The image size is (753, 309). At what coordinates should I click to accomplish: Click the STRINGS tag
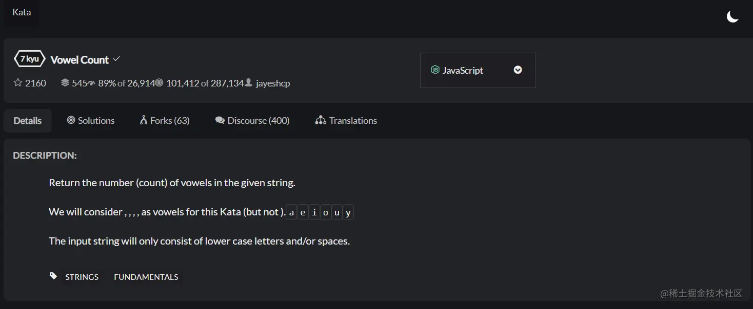point(82,277)
